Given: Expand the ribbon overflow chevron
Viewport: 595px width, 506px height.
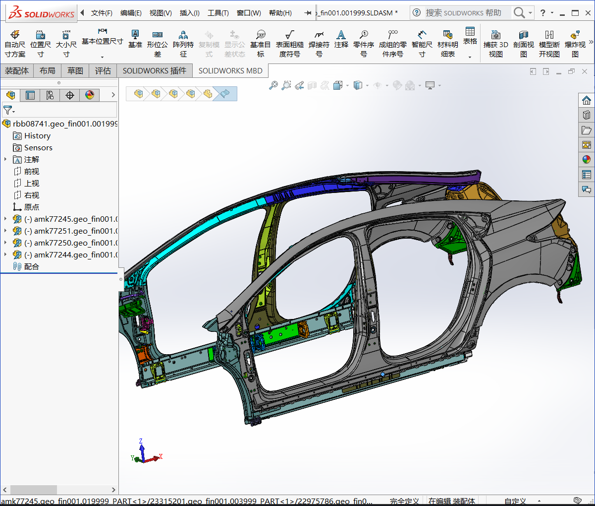Looking at the screenshot, I should (x=591, y=43).
